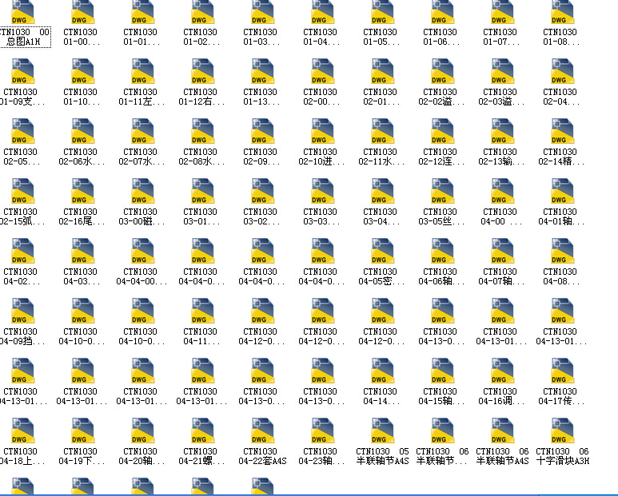Click the label 'CTN1030 03-05丝...'
The image size is (618, 496).
pos(441,216)
